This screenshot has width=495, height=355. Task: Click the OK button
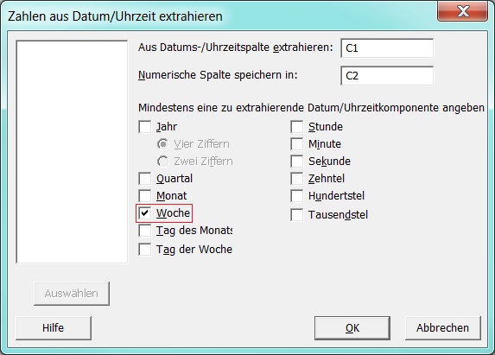(x=352, y=328)
